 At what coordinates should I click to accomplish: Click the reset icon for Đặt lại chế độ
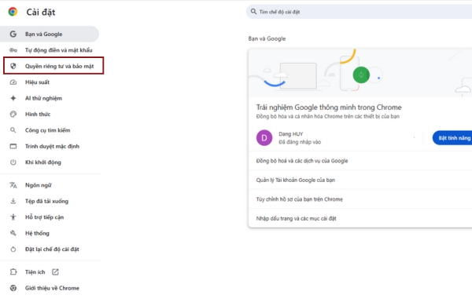click(x=13, y=250)
